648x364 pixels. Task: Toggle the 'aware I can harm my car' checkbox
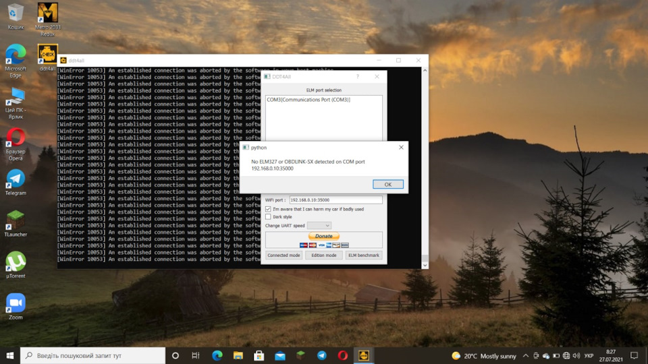pyautogui.click(x=268, y=209)
